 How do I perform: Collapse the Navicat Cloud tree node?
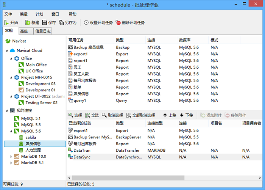pos(7,50)
